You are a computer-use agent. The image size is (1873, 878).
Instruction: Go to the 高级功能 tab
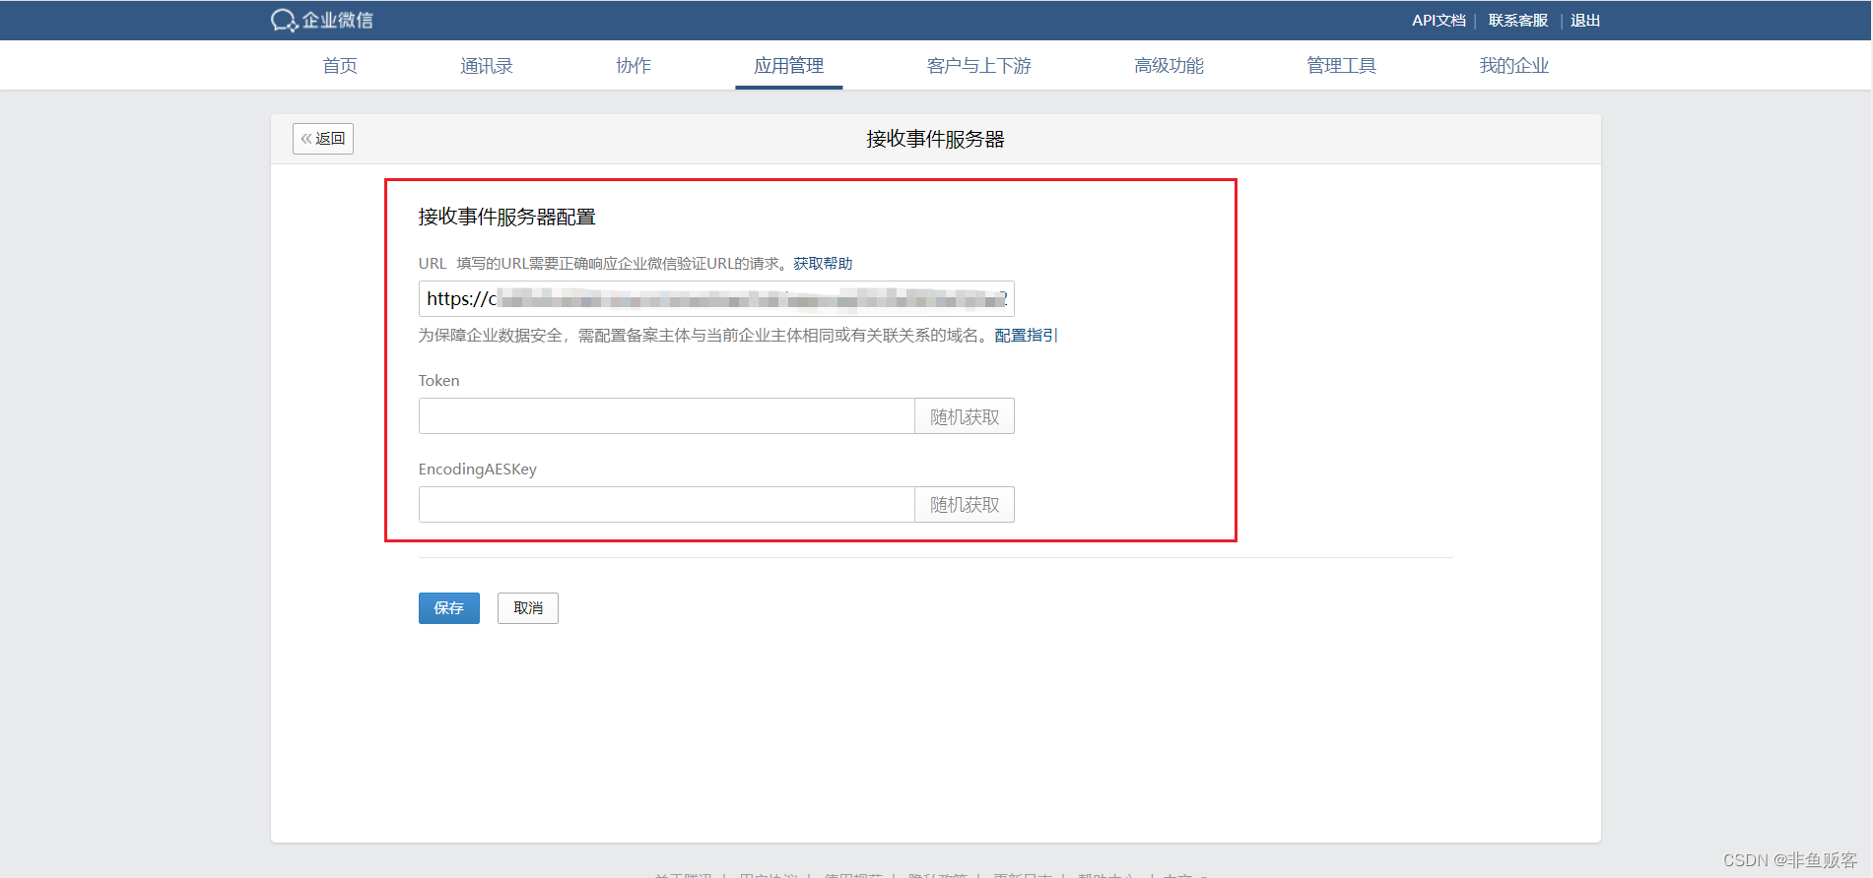click(x=1170, y=66)
